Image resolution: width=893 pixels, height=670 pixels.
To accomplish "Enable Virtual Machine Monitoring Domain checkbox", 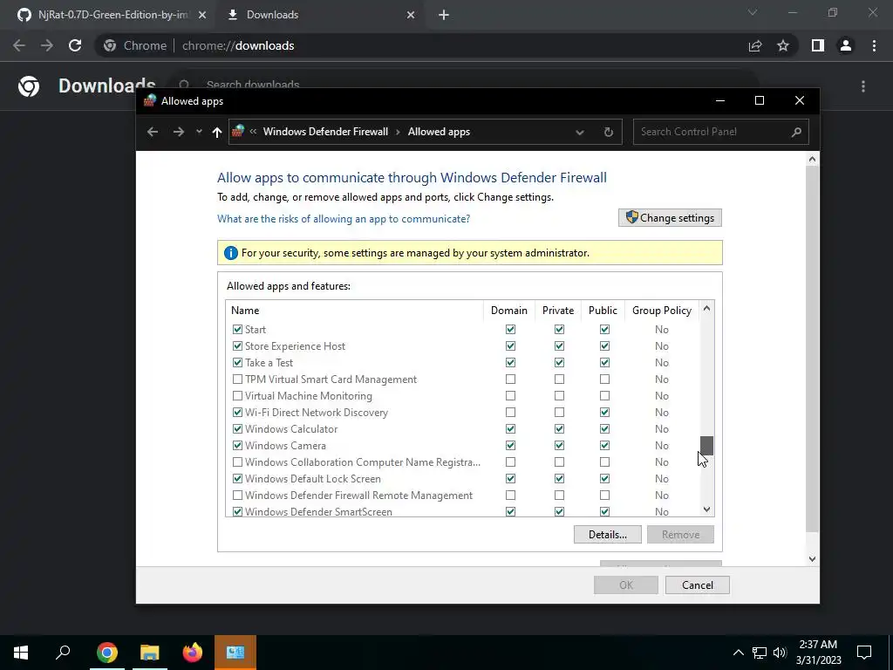I will (510, 395).
